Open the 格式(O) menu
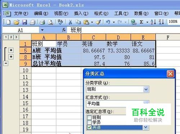 101,13
